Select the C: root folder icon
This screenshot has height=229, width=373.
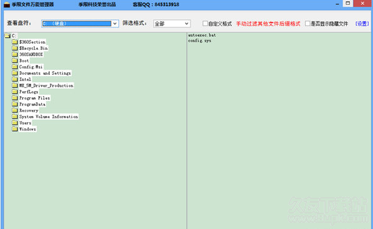tap(7, 36)
